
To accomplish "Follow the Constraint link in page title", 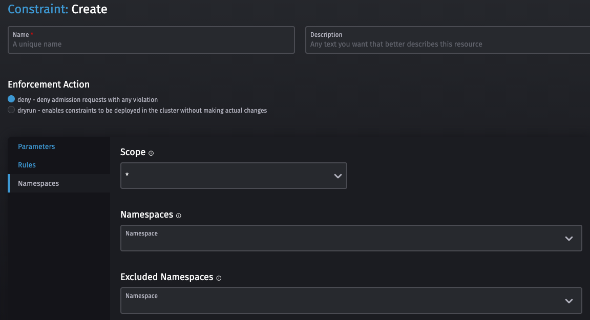I will click(37, 9).
